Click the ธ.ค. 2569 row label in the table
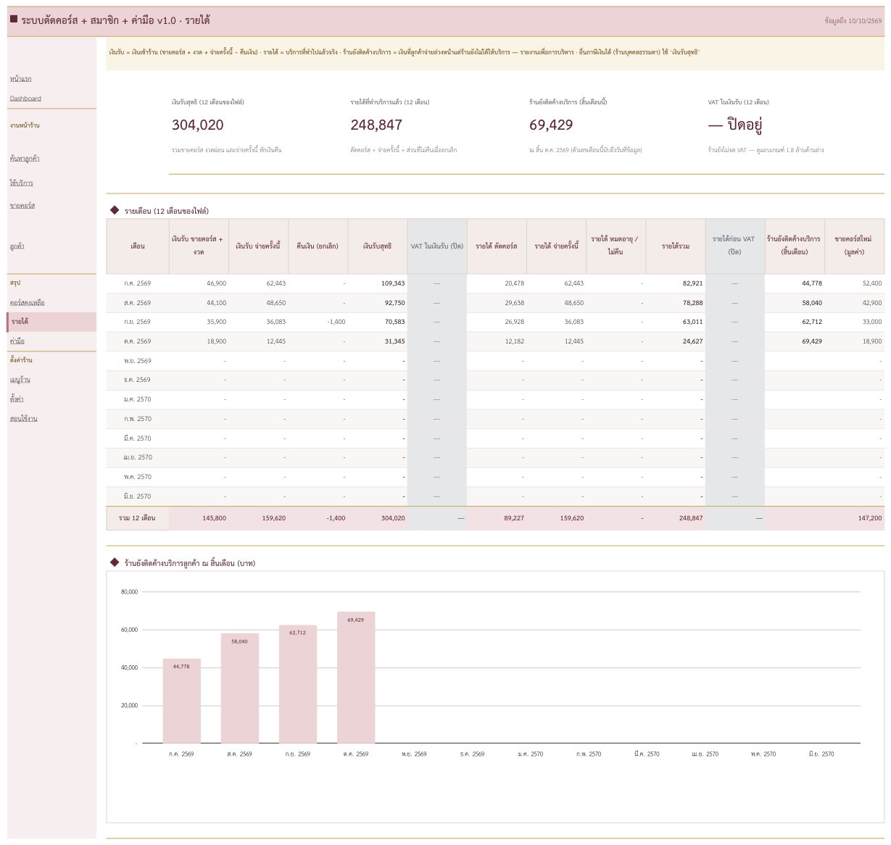This screenshot has width=891, height=845. pos(138,380)
